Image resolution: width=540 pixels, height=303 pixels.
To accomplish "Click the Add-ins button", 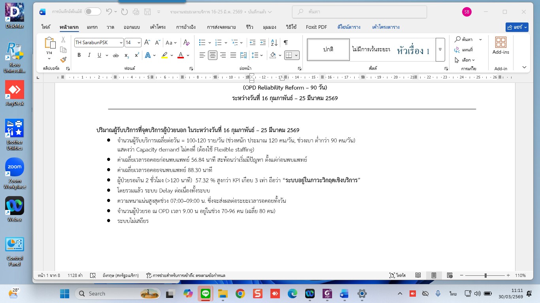I will (x=500, y=46).
